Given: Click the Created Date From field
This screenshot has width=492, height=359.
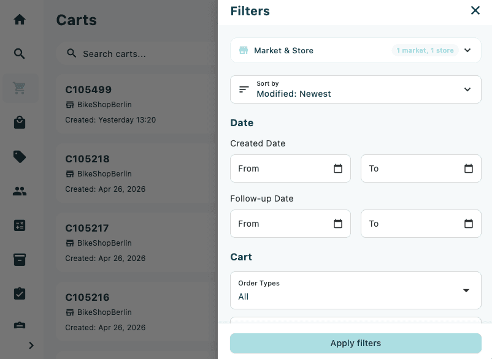Looking at the screenshot, I should pos(290,168).
